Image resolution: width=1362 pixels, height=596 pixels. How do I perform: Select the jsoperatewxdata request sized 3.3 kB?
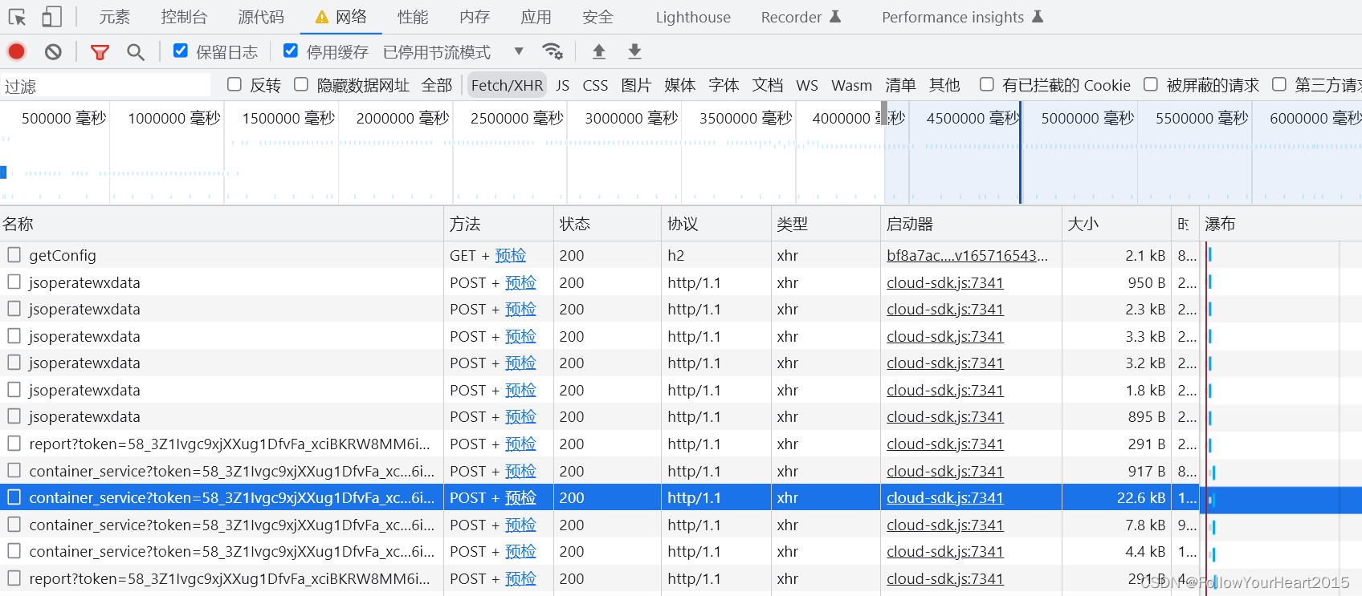(x=84, y=336)
